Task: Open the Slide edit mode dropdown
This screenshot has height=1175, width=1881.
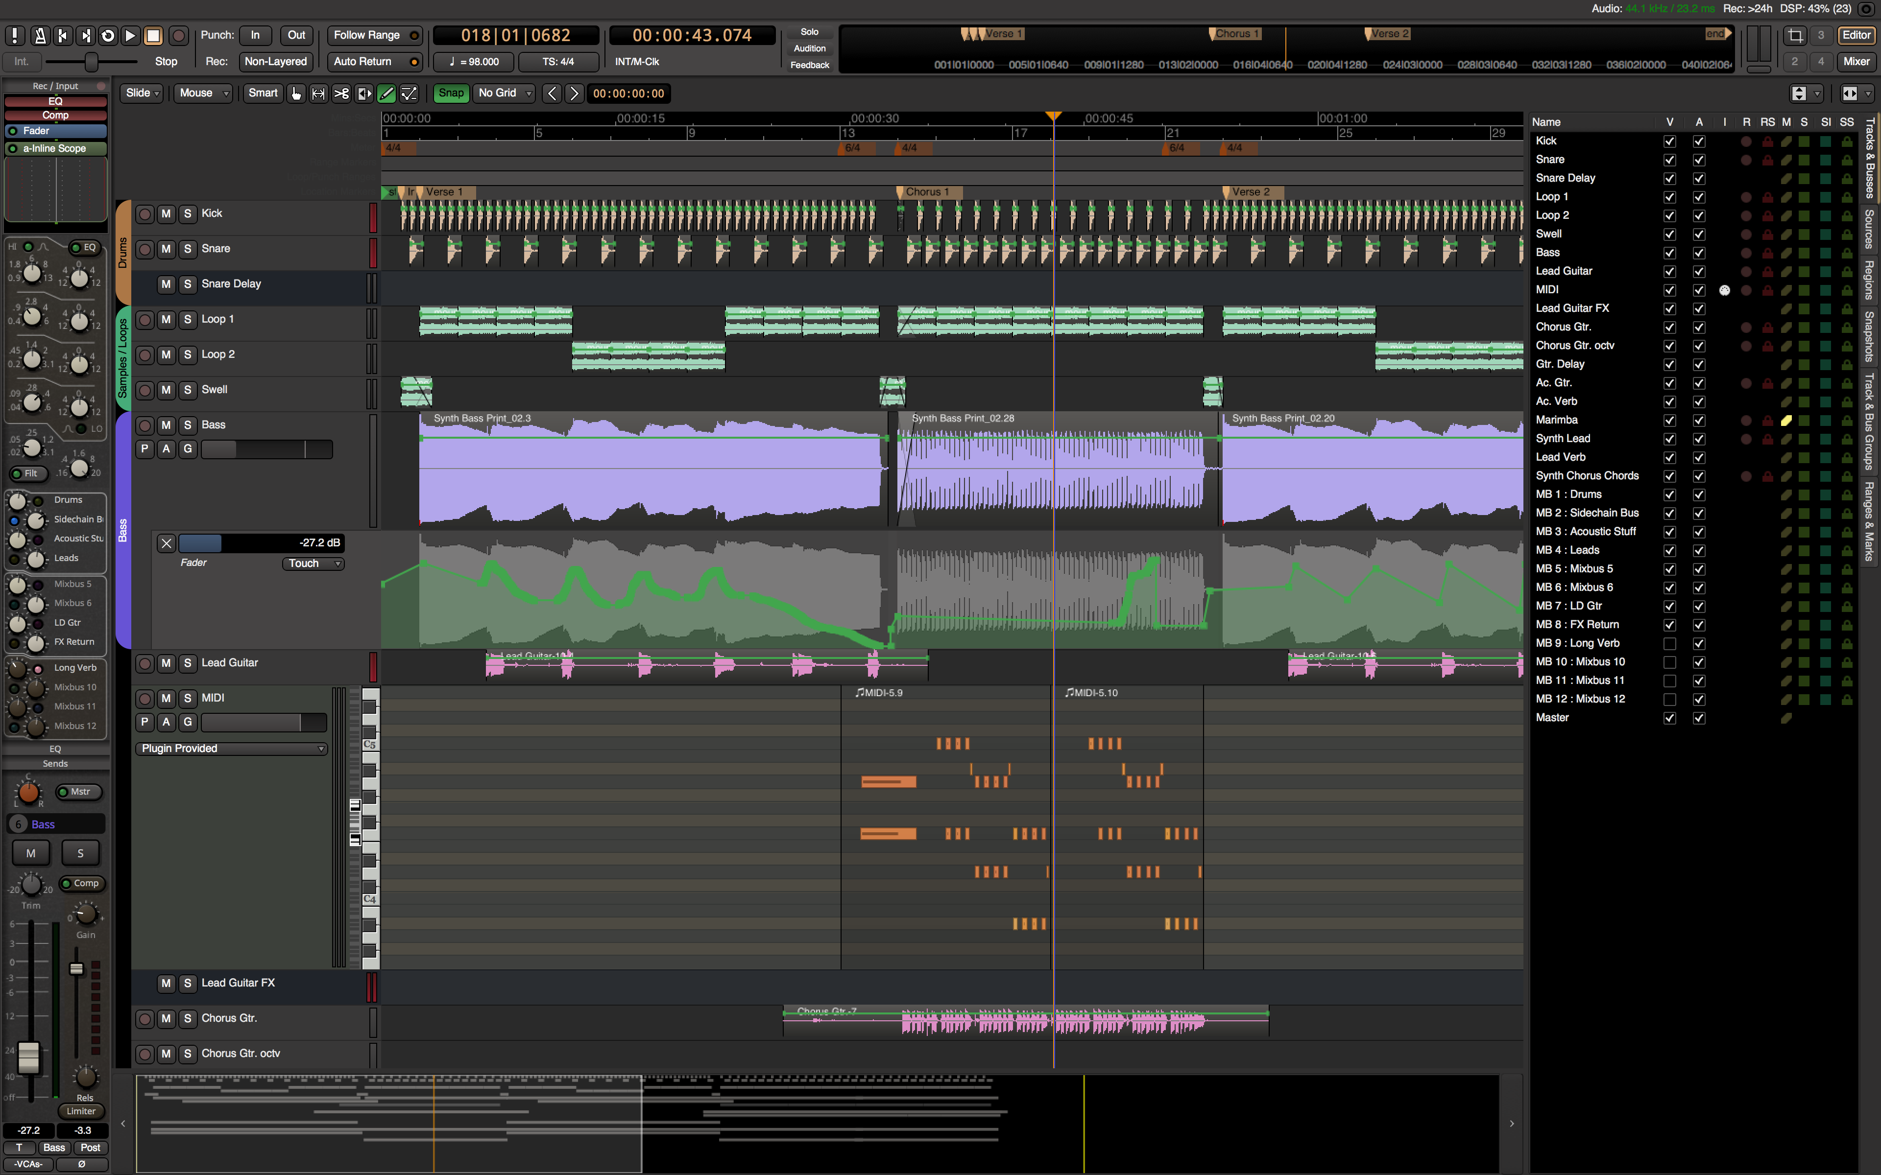Action: tap(142, 93)
